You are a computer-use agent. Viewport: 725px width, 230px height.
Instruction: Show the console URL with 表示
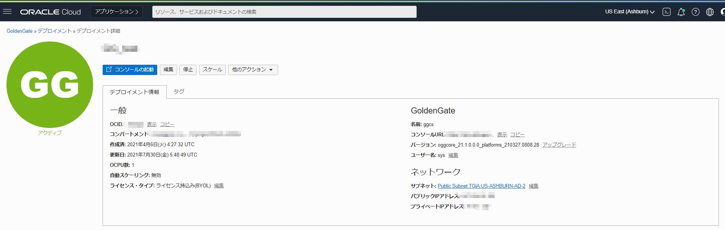(x=502, y=135)
